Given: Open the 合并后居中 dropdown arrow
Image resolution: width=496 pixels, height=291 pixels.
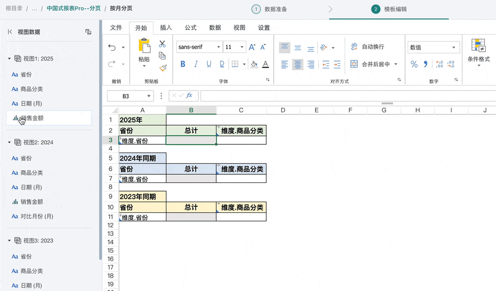Looking at the screenshot, I should 396,64.
